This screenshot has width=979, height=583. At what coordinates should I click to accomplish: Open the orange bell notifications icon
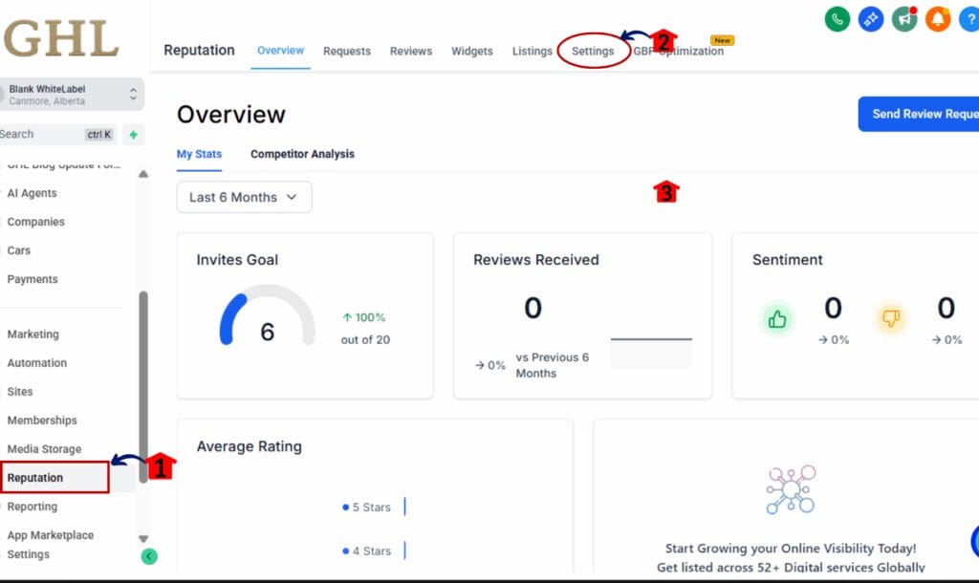tap(938, 18)
